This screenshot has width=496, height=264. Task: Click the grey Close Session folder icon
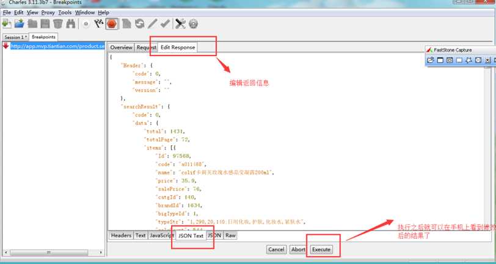tap(32, 24)
